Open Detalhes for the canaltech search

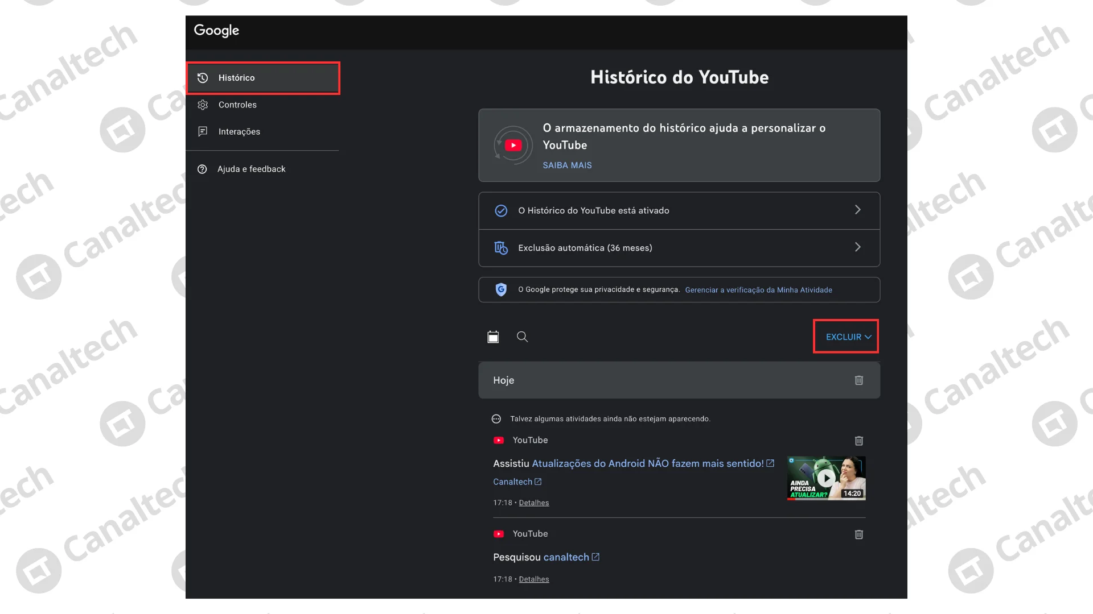(534, 580)
